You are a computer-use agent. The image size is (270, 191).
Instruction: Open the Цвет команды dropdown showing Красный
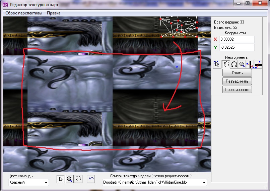pos(28,182)
